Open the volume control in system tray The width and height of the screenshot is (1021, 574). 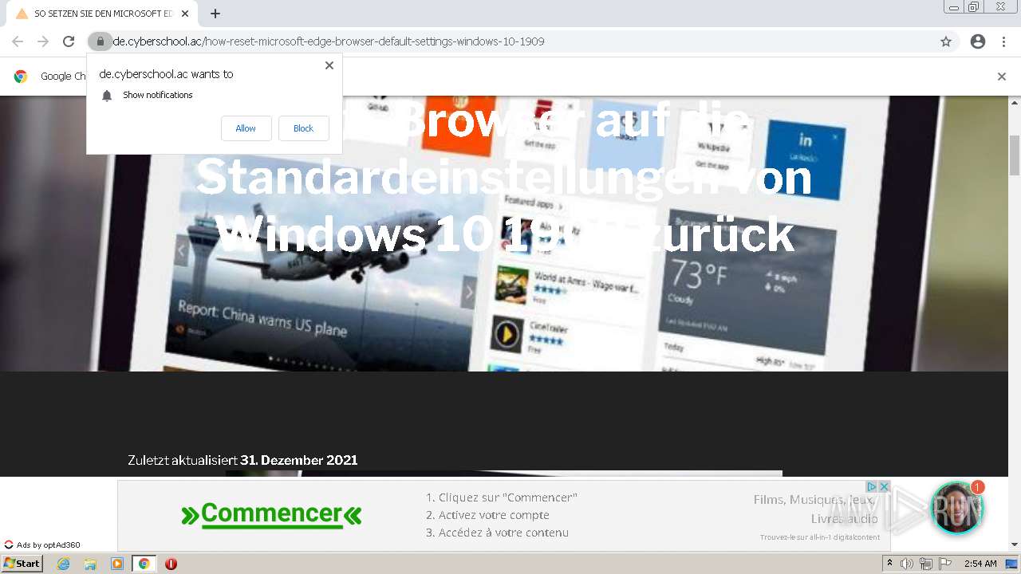point(907,564)
